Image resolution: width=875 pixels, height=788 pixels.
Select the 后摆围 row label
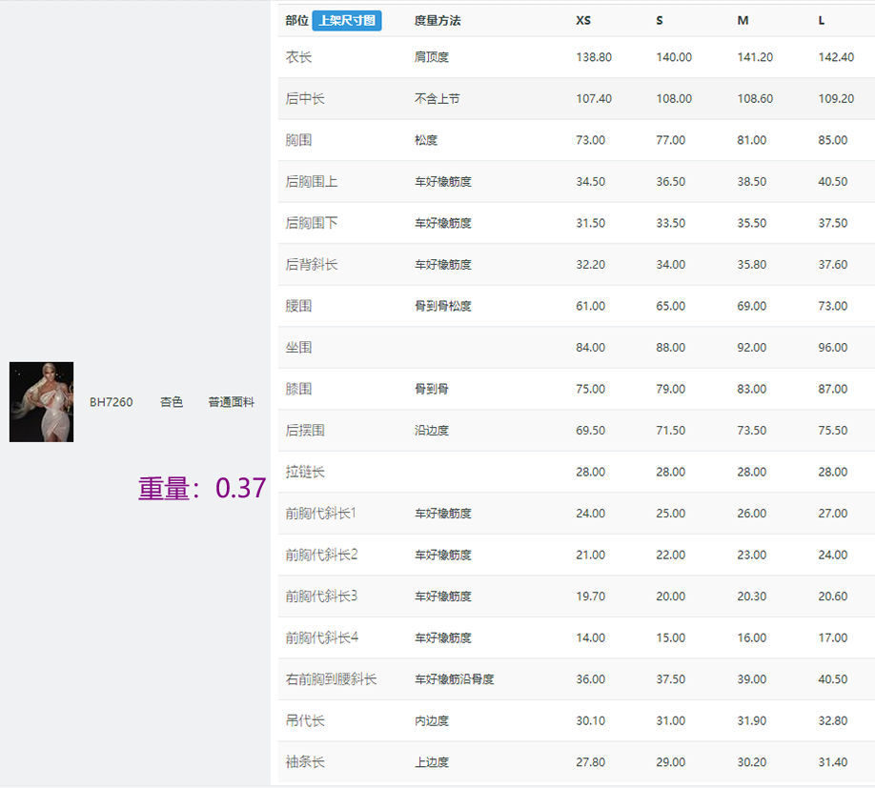(x=305, y=431)
